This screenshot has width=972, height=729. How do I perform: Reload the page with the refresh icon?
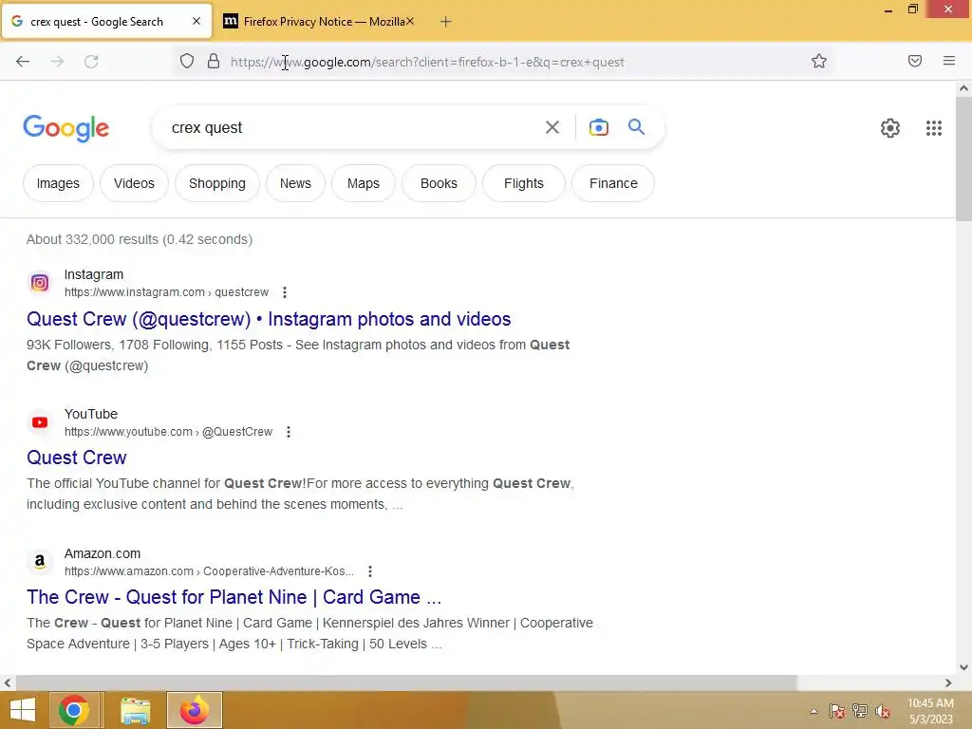tap(91, 62)
